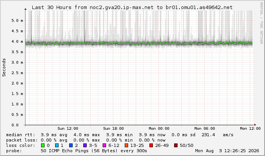
Task: Click the magenta 6-12 loss swatch
Action: tap(105, 145)
